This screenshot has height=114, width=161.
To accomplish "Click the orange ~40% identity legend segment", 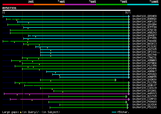I will point(49,5).
